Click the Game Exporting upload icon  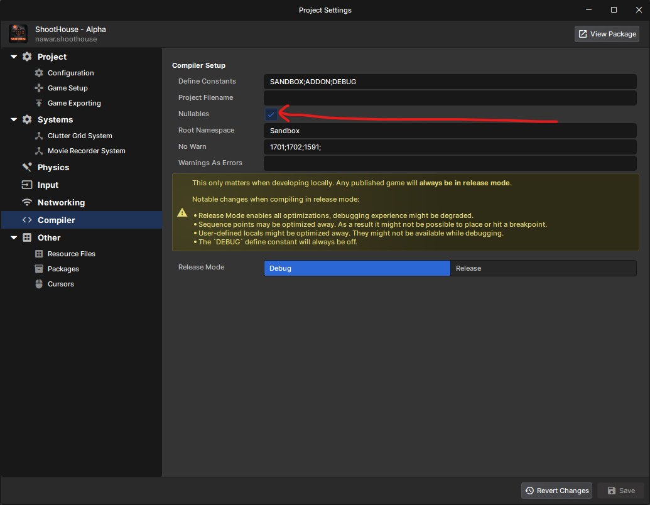tap(39, 103)
